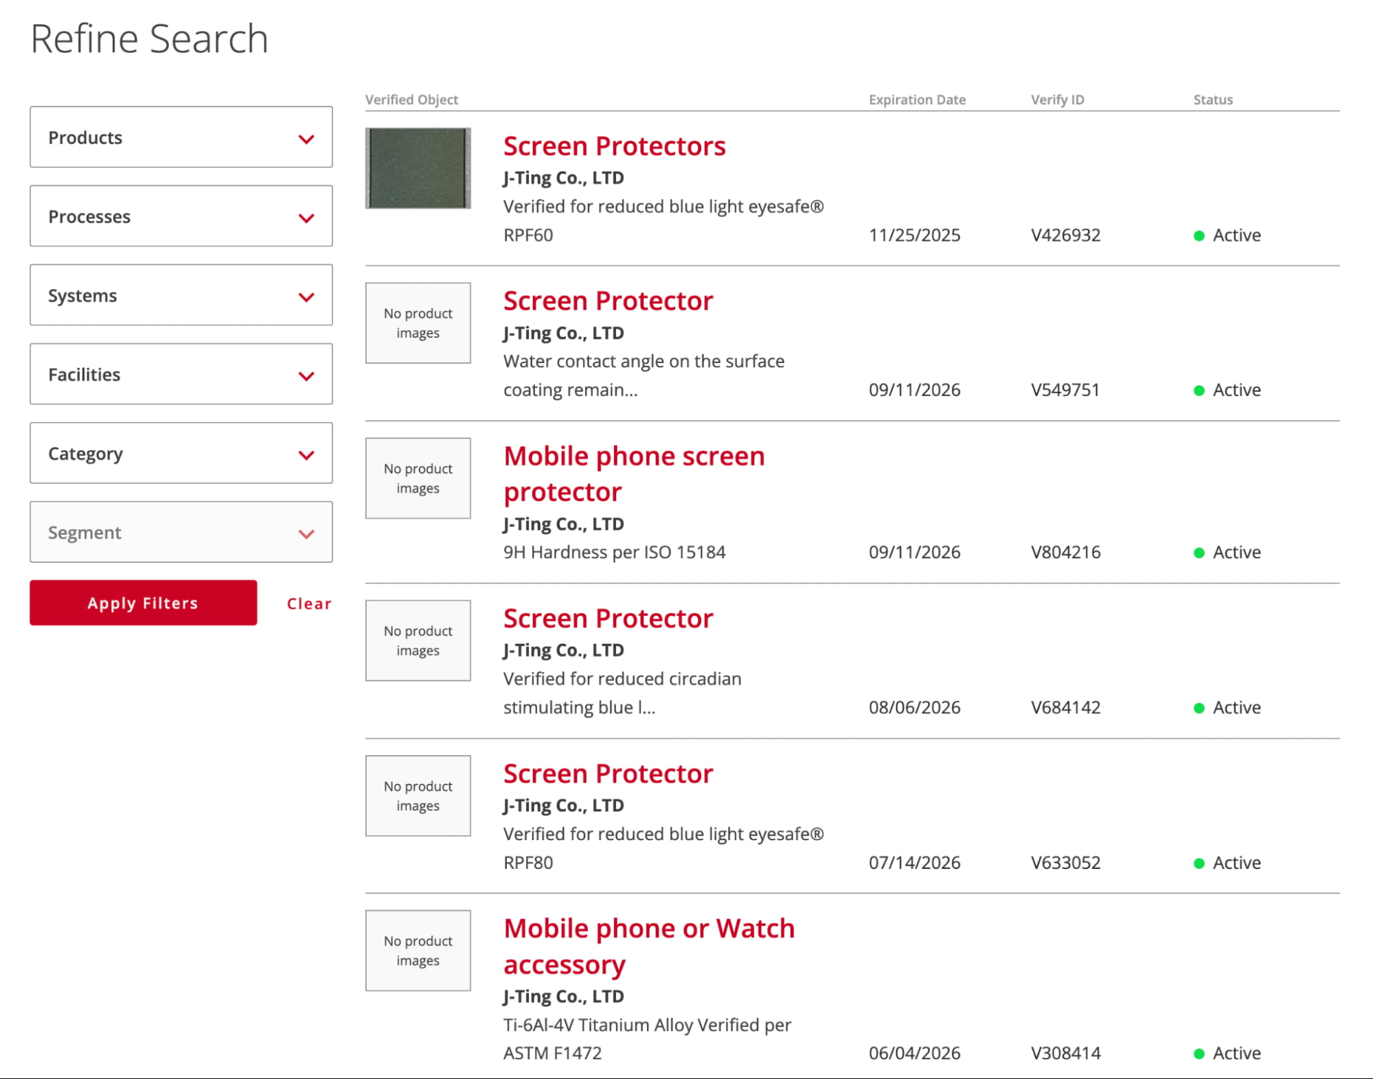The height and width of the screenshot is (1079, 1373).
Task: Click the Verify ID column header
Action: tap(1057, 100)
